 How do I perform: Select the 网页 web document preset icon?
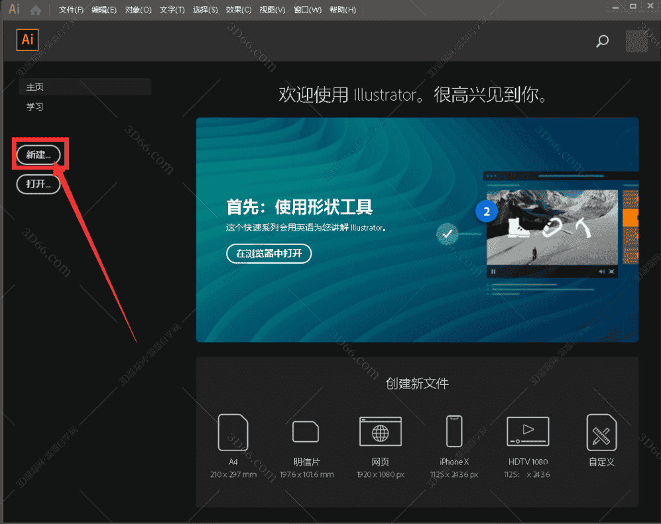click(380, 431)
